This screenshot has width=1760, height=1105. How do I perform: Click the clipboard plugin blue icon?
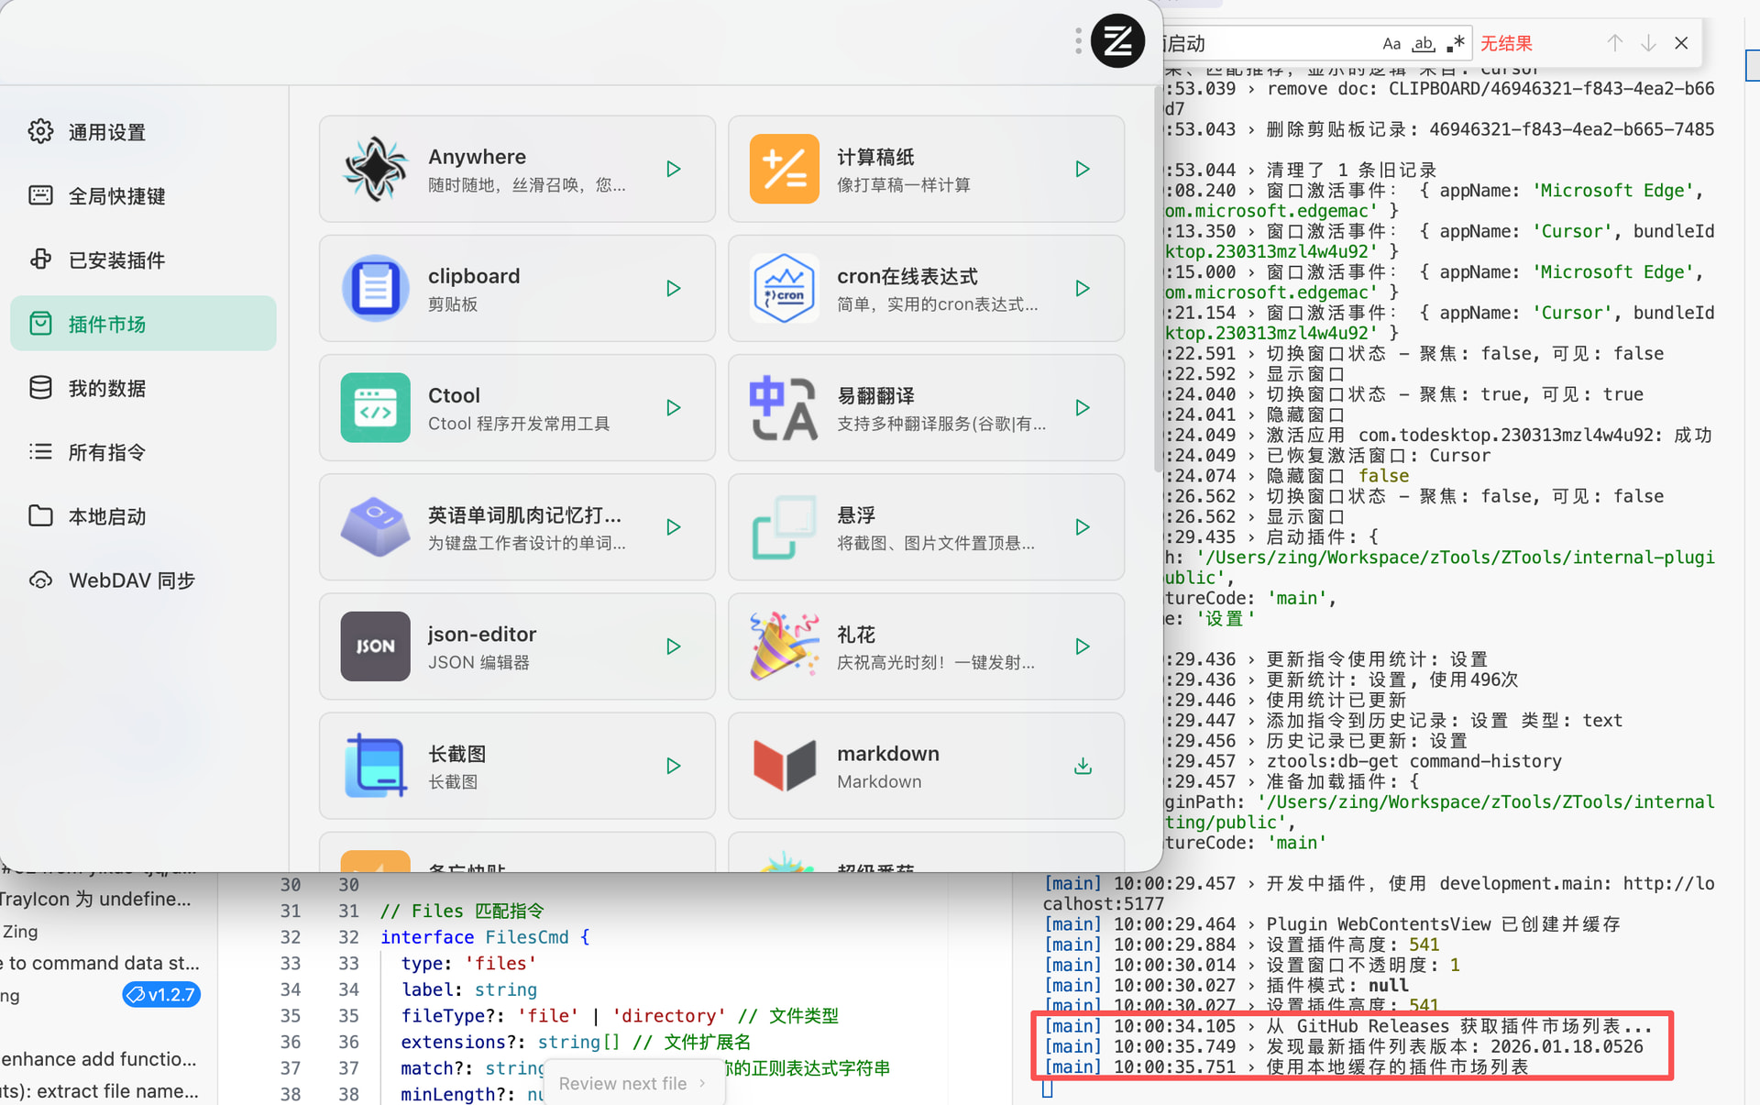[375, 288]
